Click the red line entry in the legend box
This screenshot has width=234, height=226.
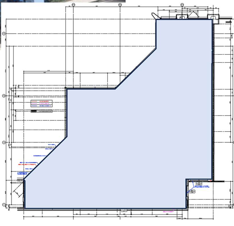(x=41, y=101)
